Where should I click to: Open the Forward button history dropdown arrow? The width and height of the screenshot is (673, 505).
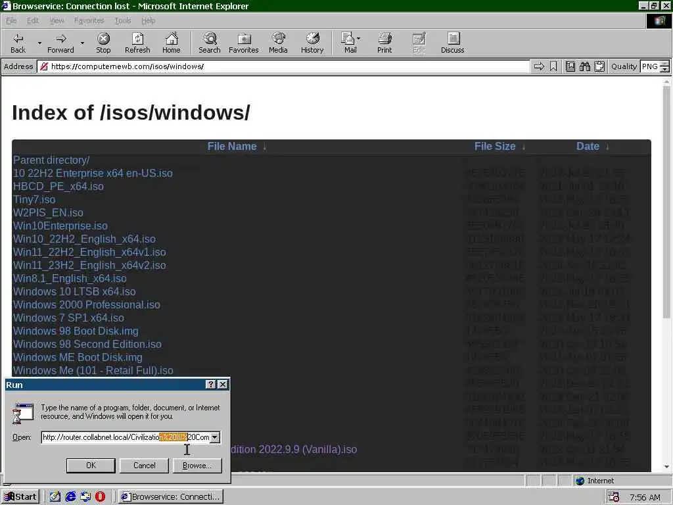click(82, 43)
